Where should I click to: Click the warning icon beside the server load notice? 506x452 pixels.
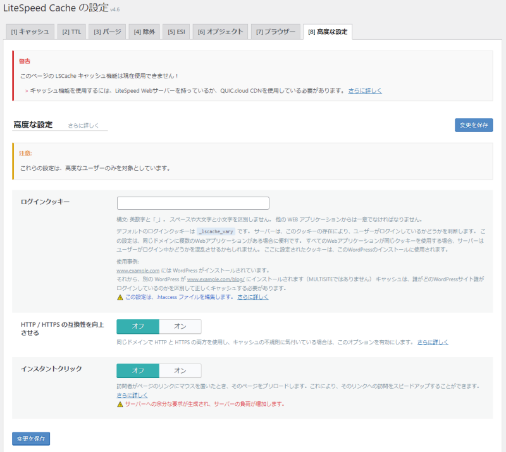click(120, 404)
